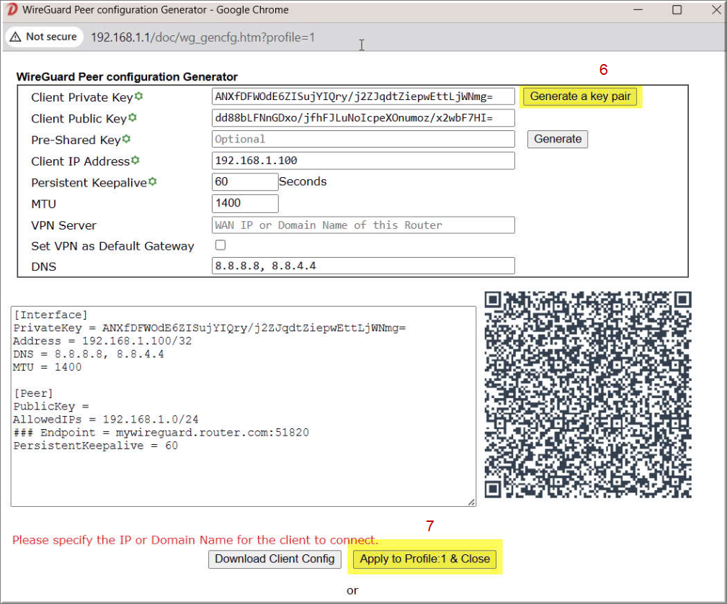Image resolution: width=727 pixels, height=604 pixels.
Task: Click help icon beside Client Public Key
Action: (133, 117)
